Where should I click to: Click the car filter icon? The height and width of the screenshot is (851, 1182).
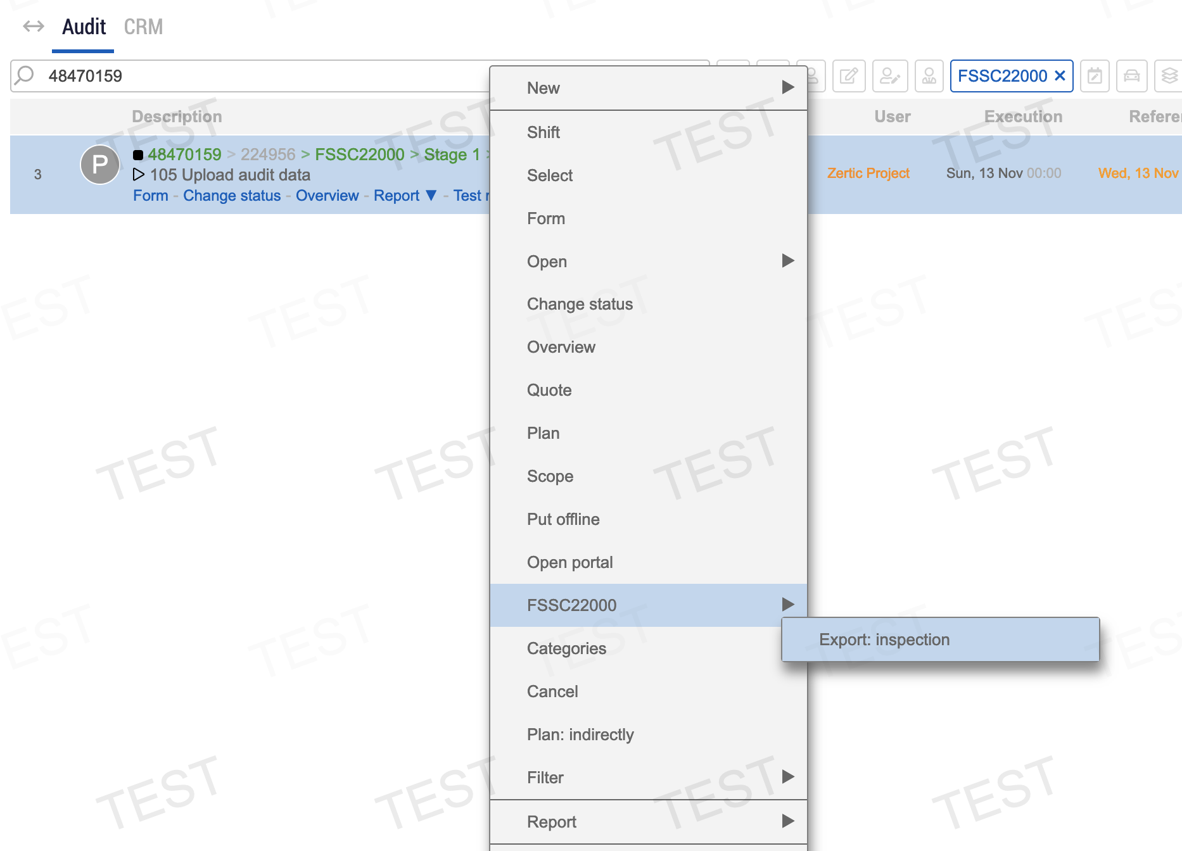[1131, 76]
